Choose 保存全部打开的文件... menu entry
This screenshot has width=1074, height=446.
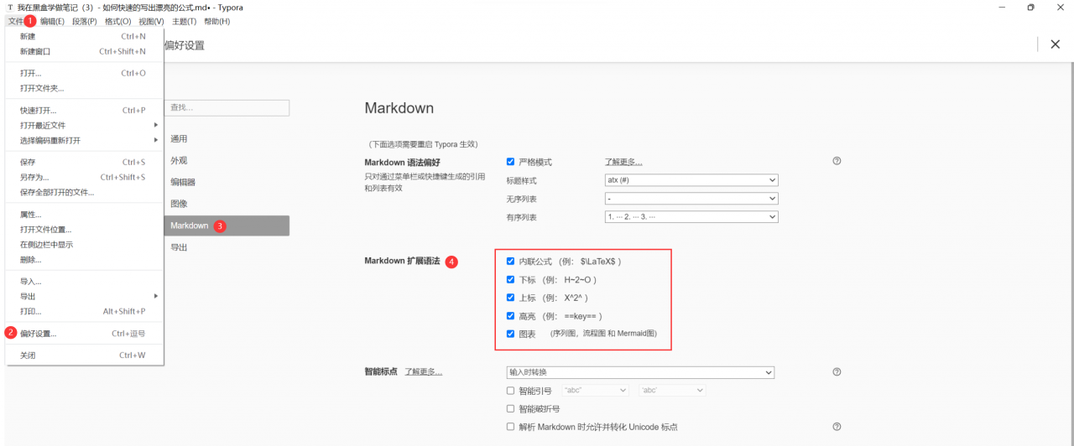pos(85,193)
